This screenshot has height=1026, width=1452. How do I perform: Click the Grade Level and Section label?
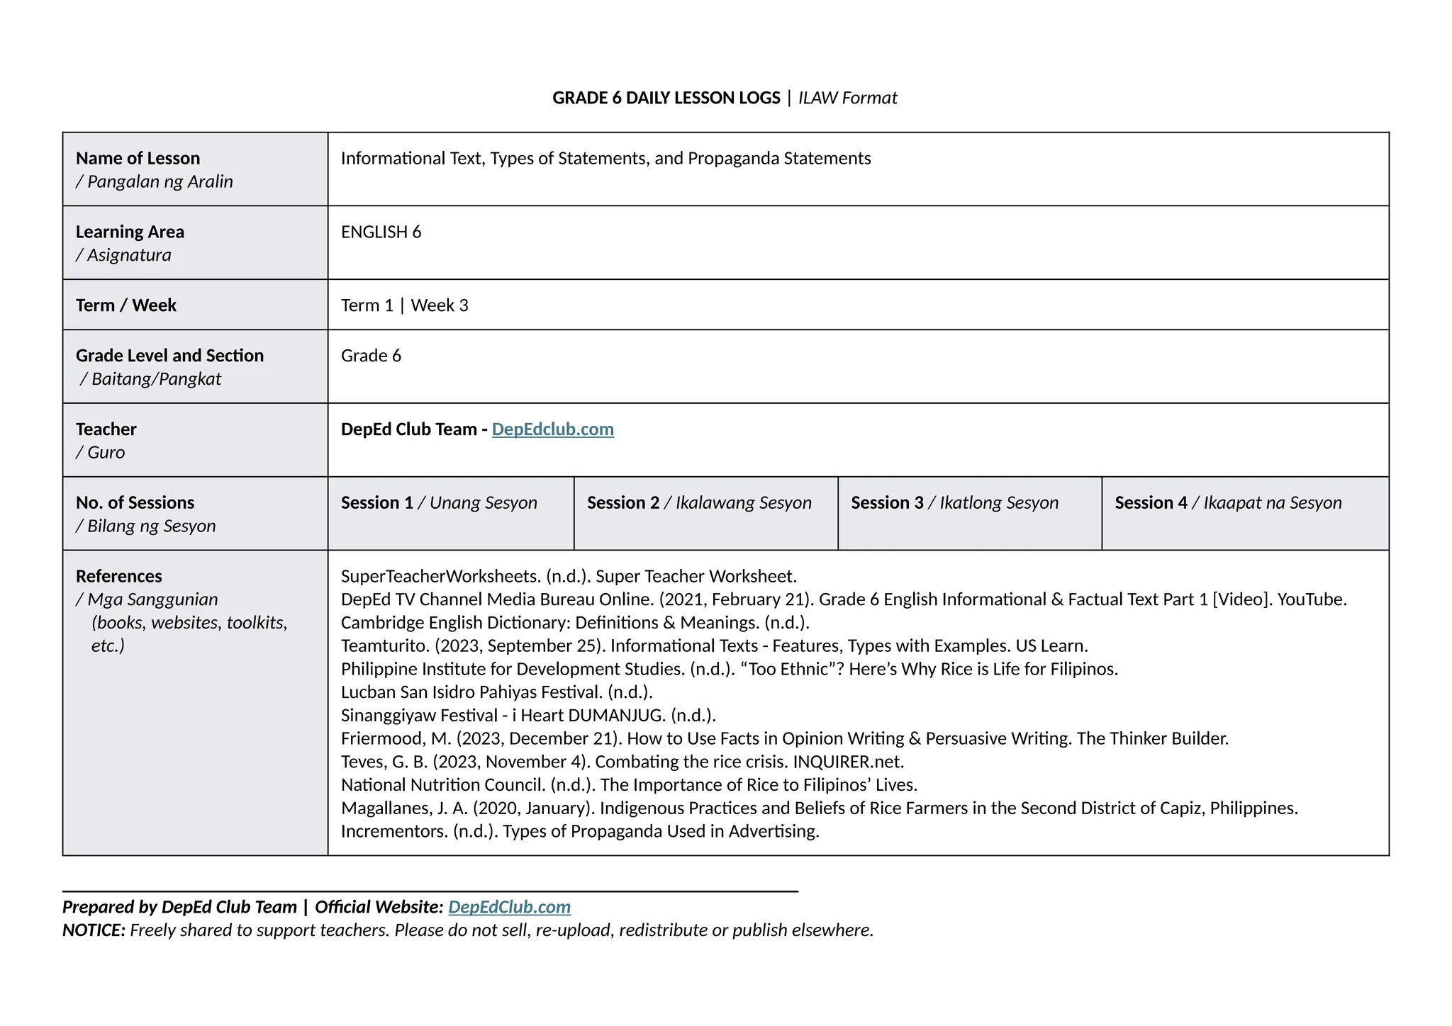[169, 367]
